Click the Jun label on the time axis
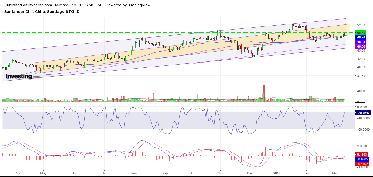This screenshot has width=373, height=177. (75, 174)
